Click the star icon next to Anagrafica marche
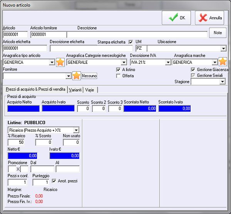 223,62
